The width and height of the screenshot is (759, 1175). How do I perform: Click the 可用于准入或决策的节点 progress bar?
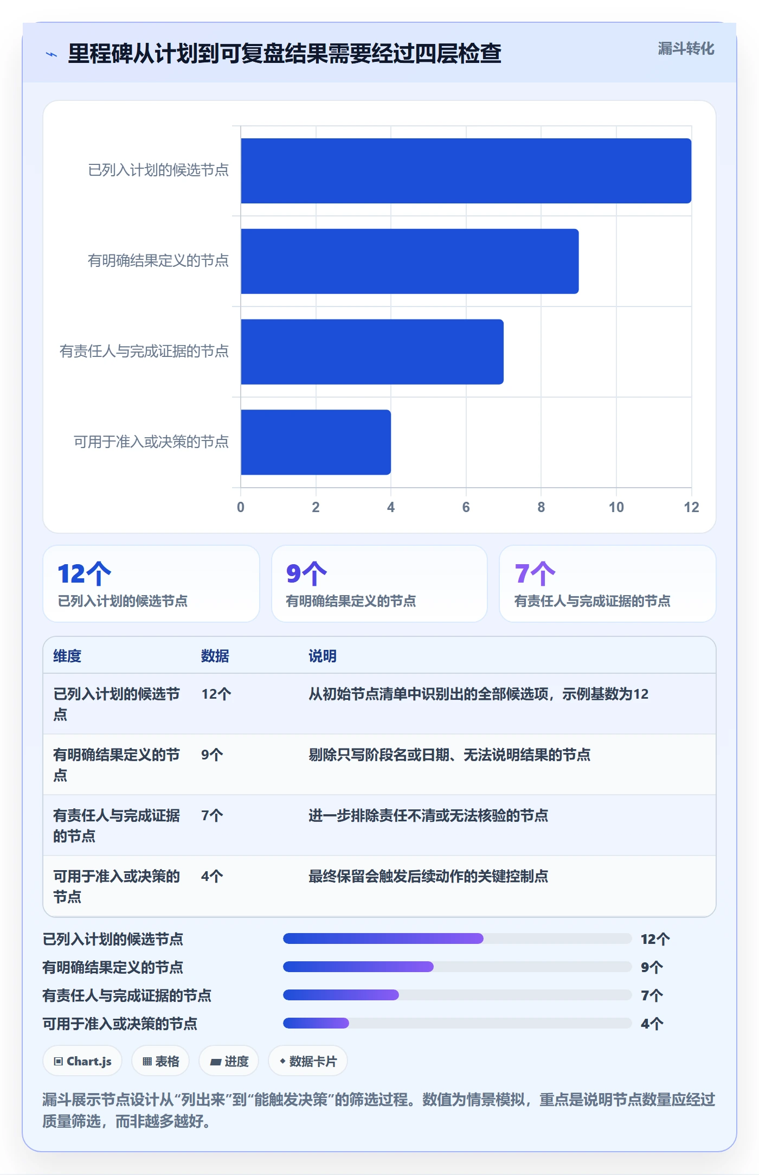[x=457, y=1023]
